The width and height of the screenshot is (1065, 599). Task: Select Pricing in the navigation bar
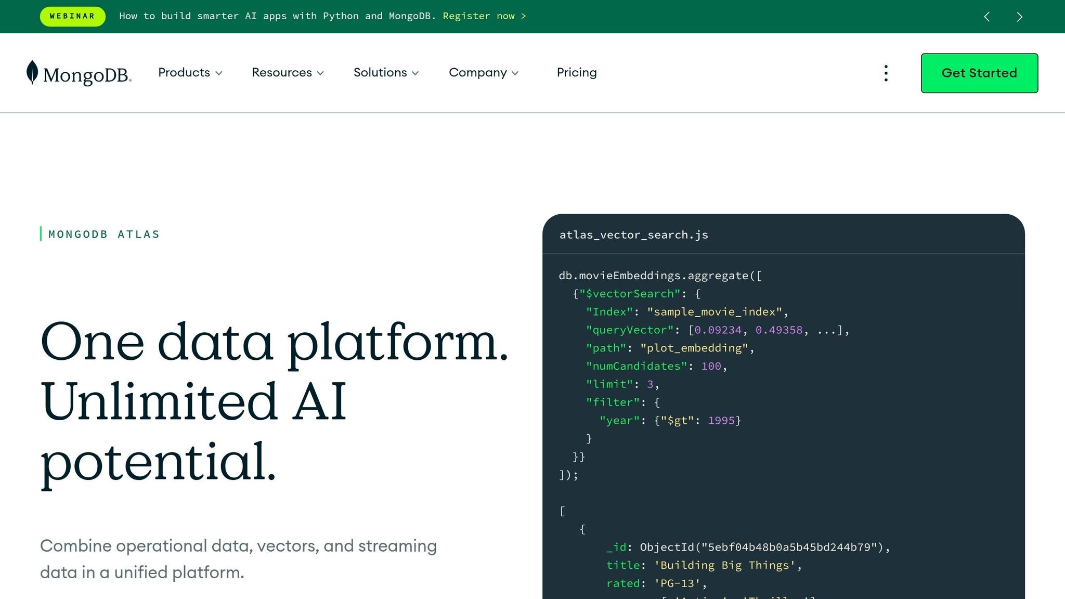[577, 73]
